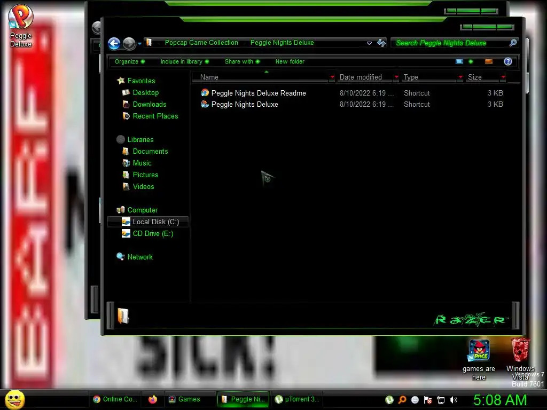Select Peggle Nights Deluxe Readme shortcut

click(x=259, y=93)
